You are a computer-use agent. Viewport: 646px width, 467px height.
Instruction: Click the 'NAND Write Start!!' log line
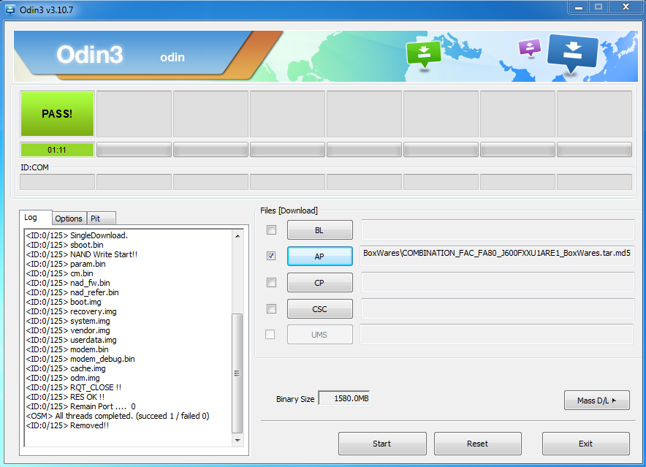tap(82, 254)
